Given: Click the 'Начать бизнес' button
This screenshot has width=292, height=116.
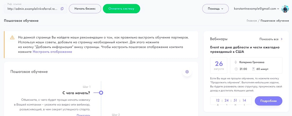Looking at the screenshot, I should pyautogui.click(x=85, y=9).
